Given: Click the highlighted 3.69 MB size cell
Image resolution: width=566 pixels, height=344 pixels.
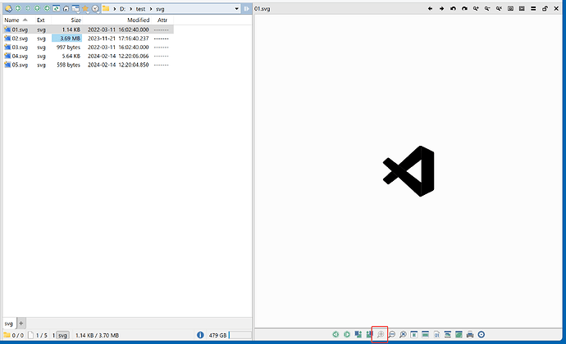Looking at the screenshot, I should click(66, 38).
